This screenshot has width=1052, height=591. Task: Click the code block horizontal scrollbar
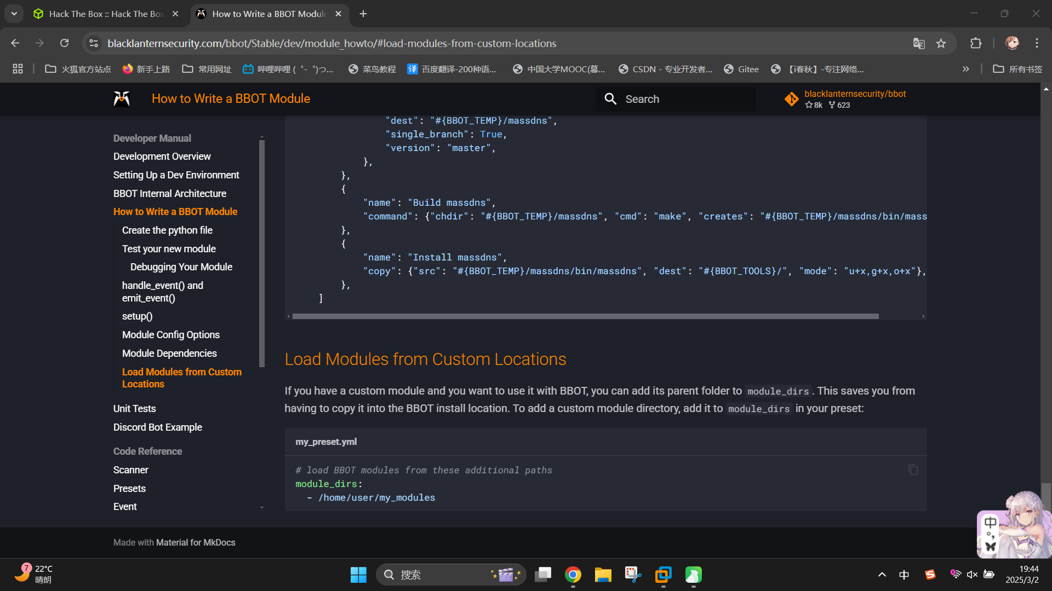click(x=585, y=316)
